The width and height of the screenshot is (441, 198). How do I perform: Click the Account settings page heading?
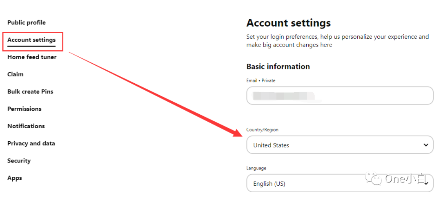(x=289, y=23)
